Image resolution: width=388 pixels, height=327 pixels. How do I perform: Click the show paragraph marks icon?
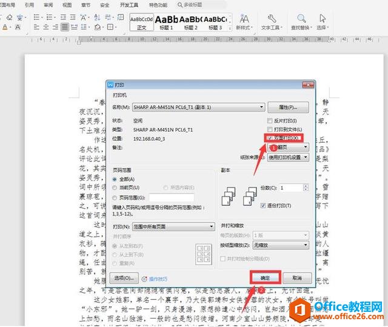pos(108,17)
